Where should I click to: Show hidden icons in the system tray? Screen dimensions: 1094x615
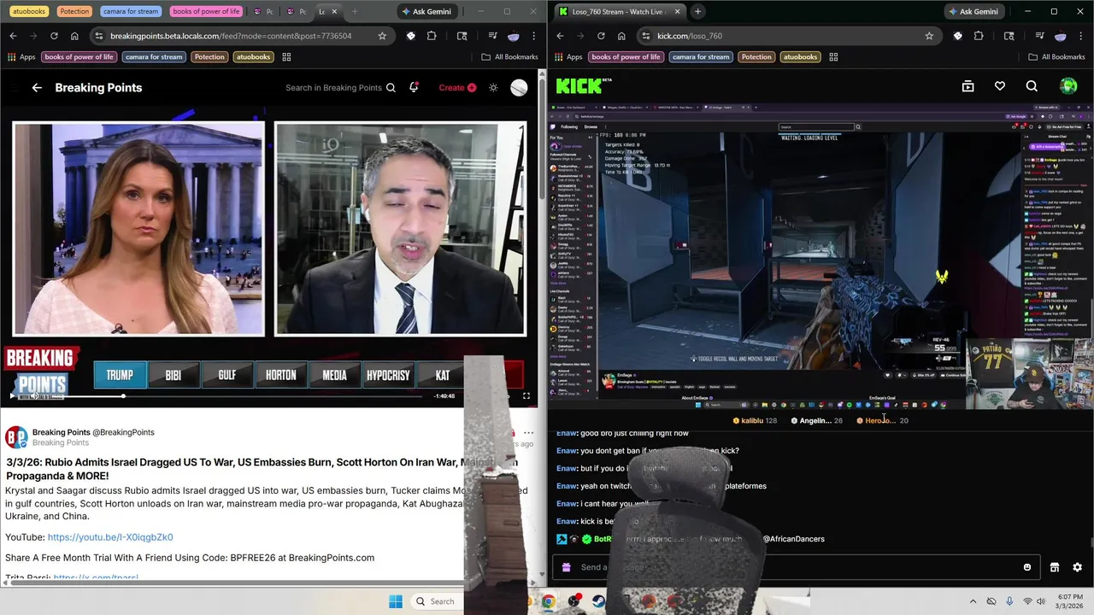pos(973,601)
